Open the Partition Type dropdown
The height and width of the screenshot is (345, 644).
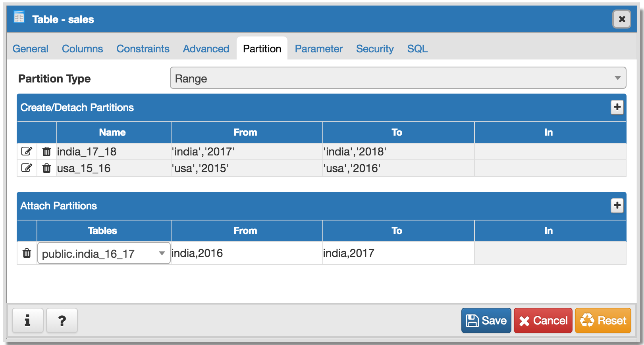pos(398,78)
